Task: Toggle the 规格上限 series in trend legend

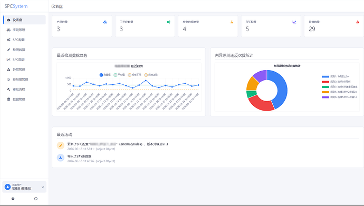Action: pos(151,75)
